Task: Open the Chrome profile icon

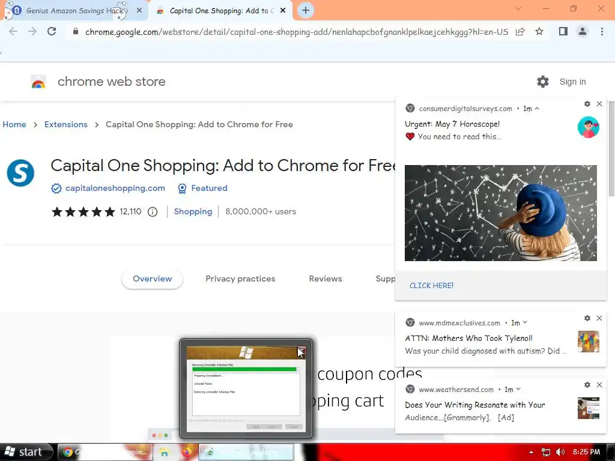Action: tap(583, 31)
